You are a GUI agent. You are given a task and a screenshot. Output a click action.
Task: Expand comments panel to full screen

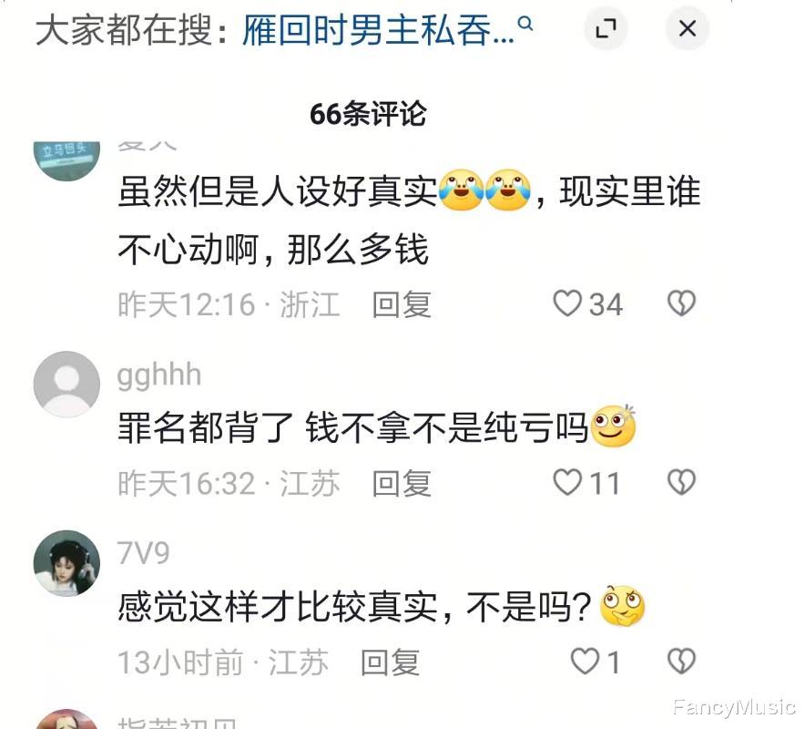(x=606, y=28)
